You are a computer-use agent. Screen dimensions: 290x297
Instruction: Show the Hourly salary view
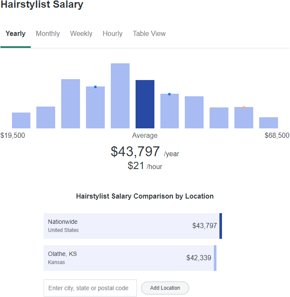112,34
